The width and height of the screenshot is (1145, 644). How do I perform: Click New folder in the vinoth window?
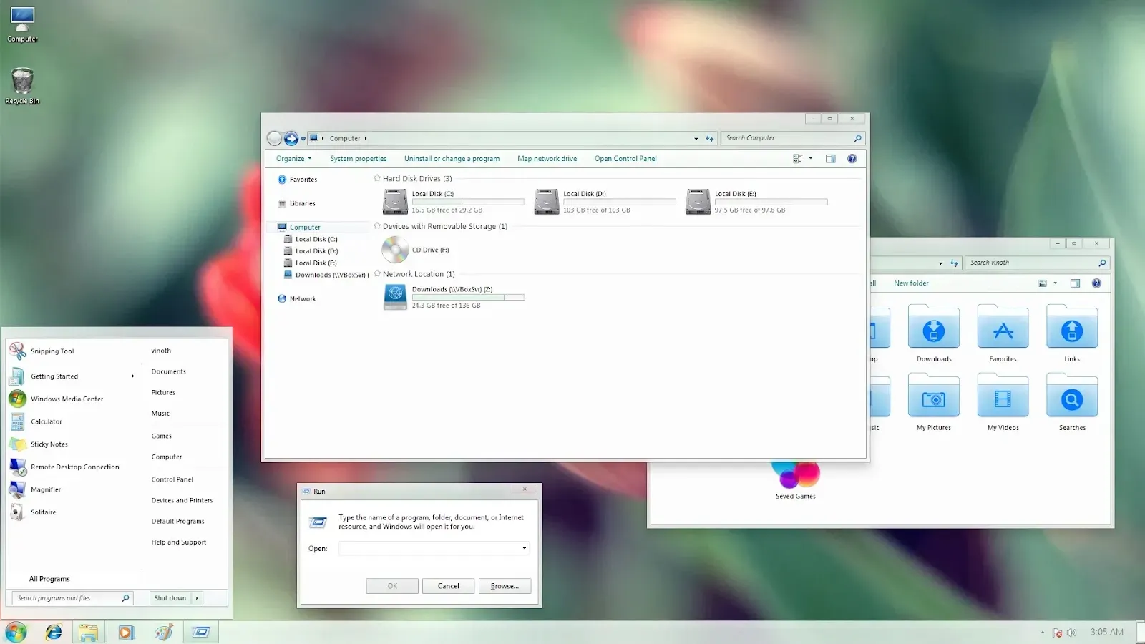pos(910,283)
